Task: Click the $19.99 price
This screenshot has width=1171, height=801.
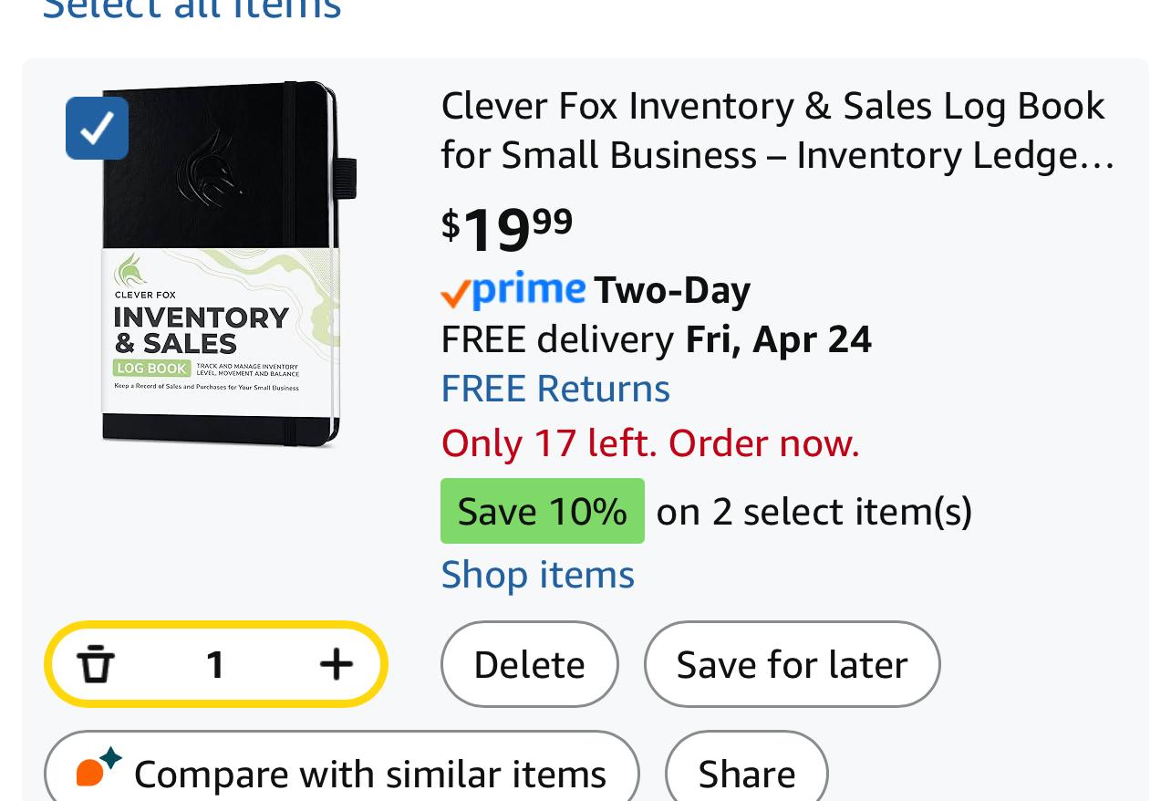Action: coord(507,228)
